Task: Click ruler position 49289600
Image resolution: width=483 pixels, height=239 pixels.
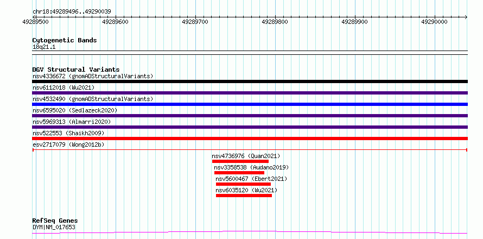Action: (x=116, y=22)
